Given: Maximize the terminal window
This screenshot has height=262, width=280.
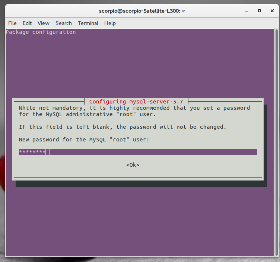Looking at the screenshot, I should pyautogui.click(x=260, y=11).
